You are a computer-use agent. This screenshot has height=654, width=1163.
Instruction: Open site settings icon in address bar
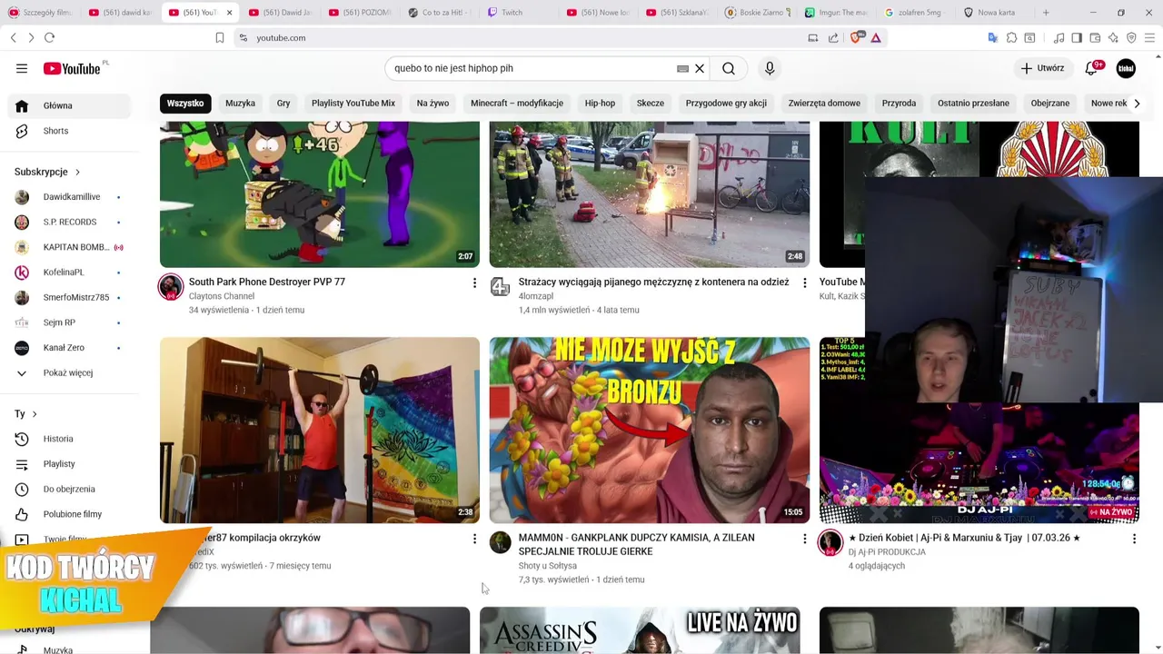243,37
